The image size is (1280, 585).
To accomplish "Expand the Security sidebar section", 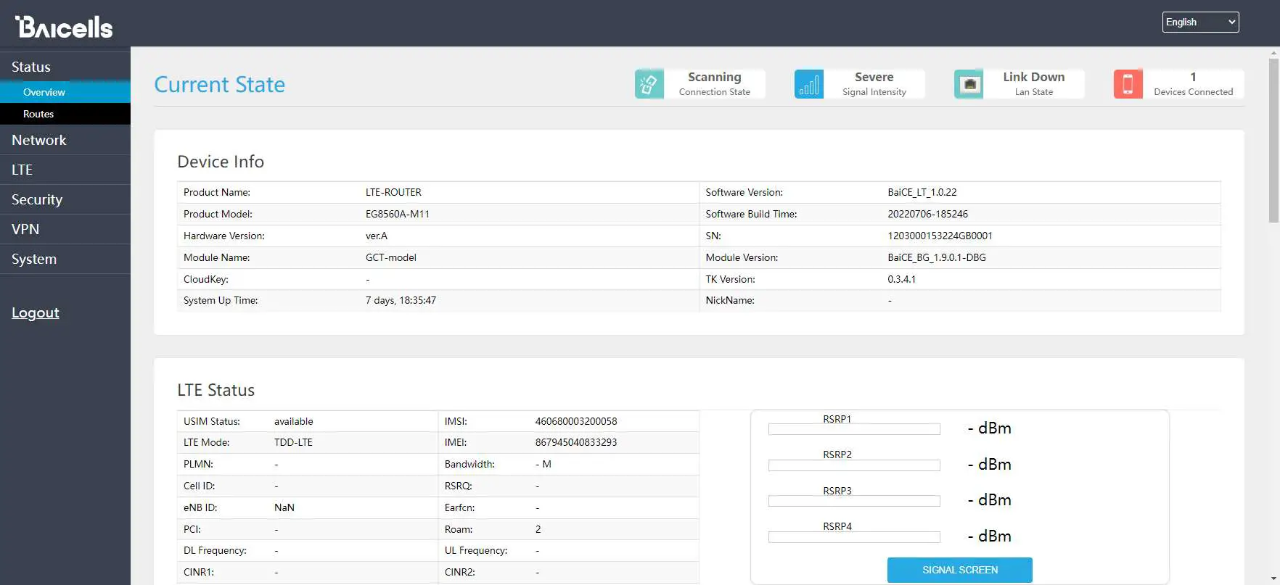I will tap(37, 199).
